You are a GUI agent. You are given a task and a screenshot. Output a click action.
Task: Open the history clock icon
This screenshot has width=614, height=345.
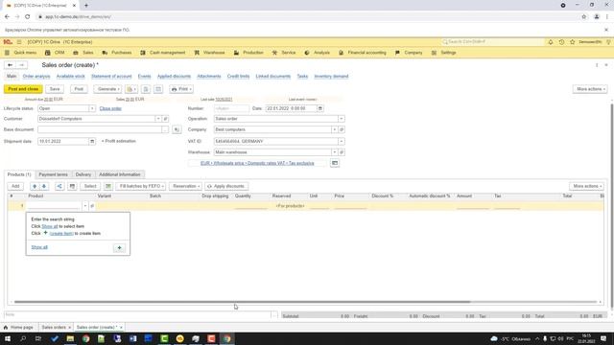[561, 42]
